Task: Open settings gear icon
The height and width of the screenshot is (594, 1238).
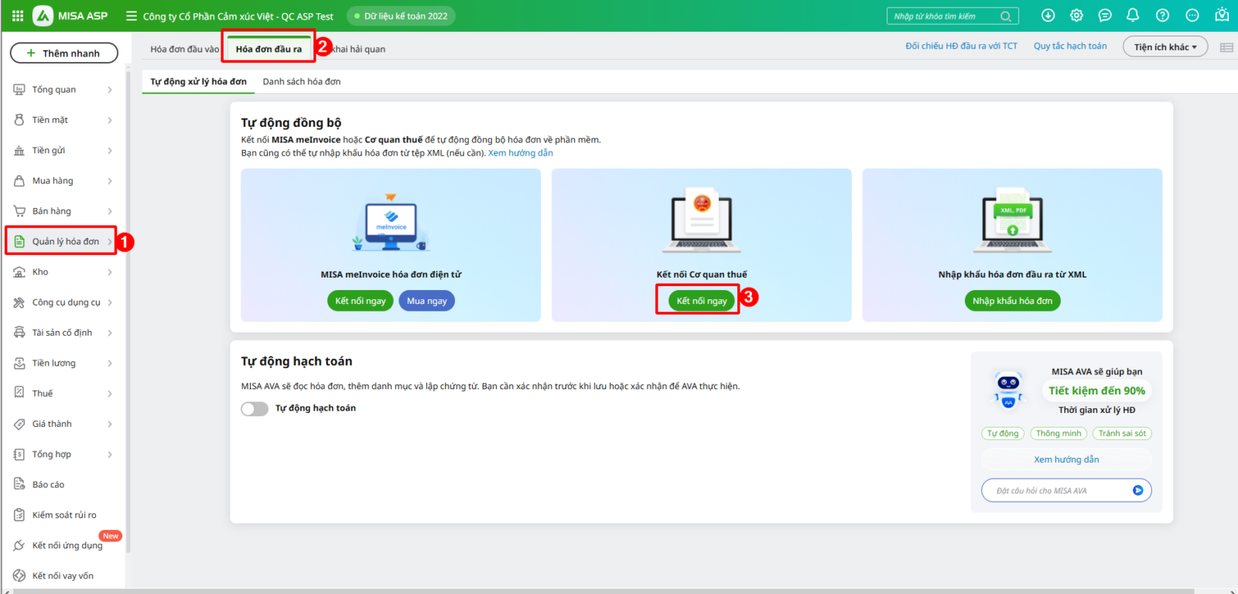Action: [1076, 15]
